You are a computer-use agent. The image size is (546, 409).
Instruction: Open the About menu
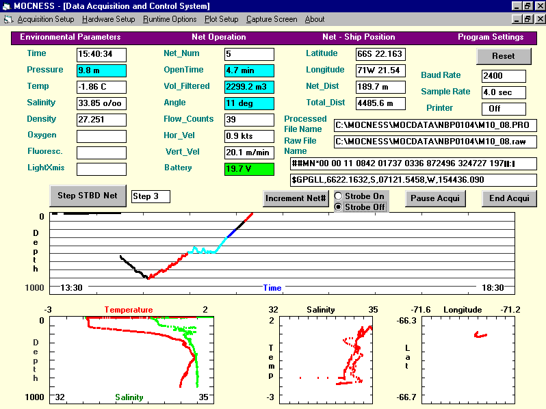pyautogui.click(x=315, y=19)
